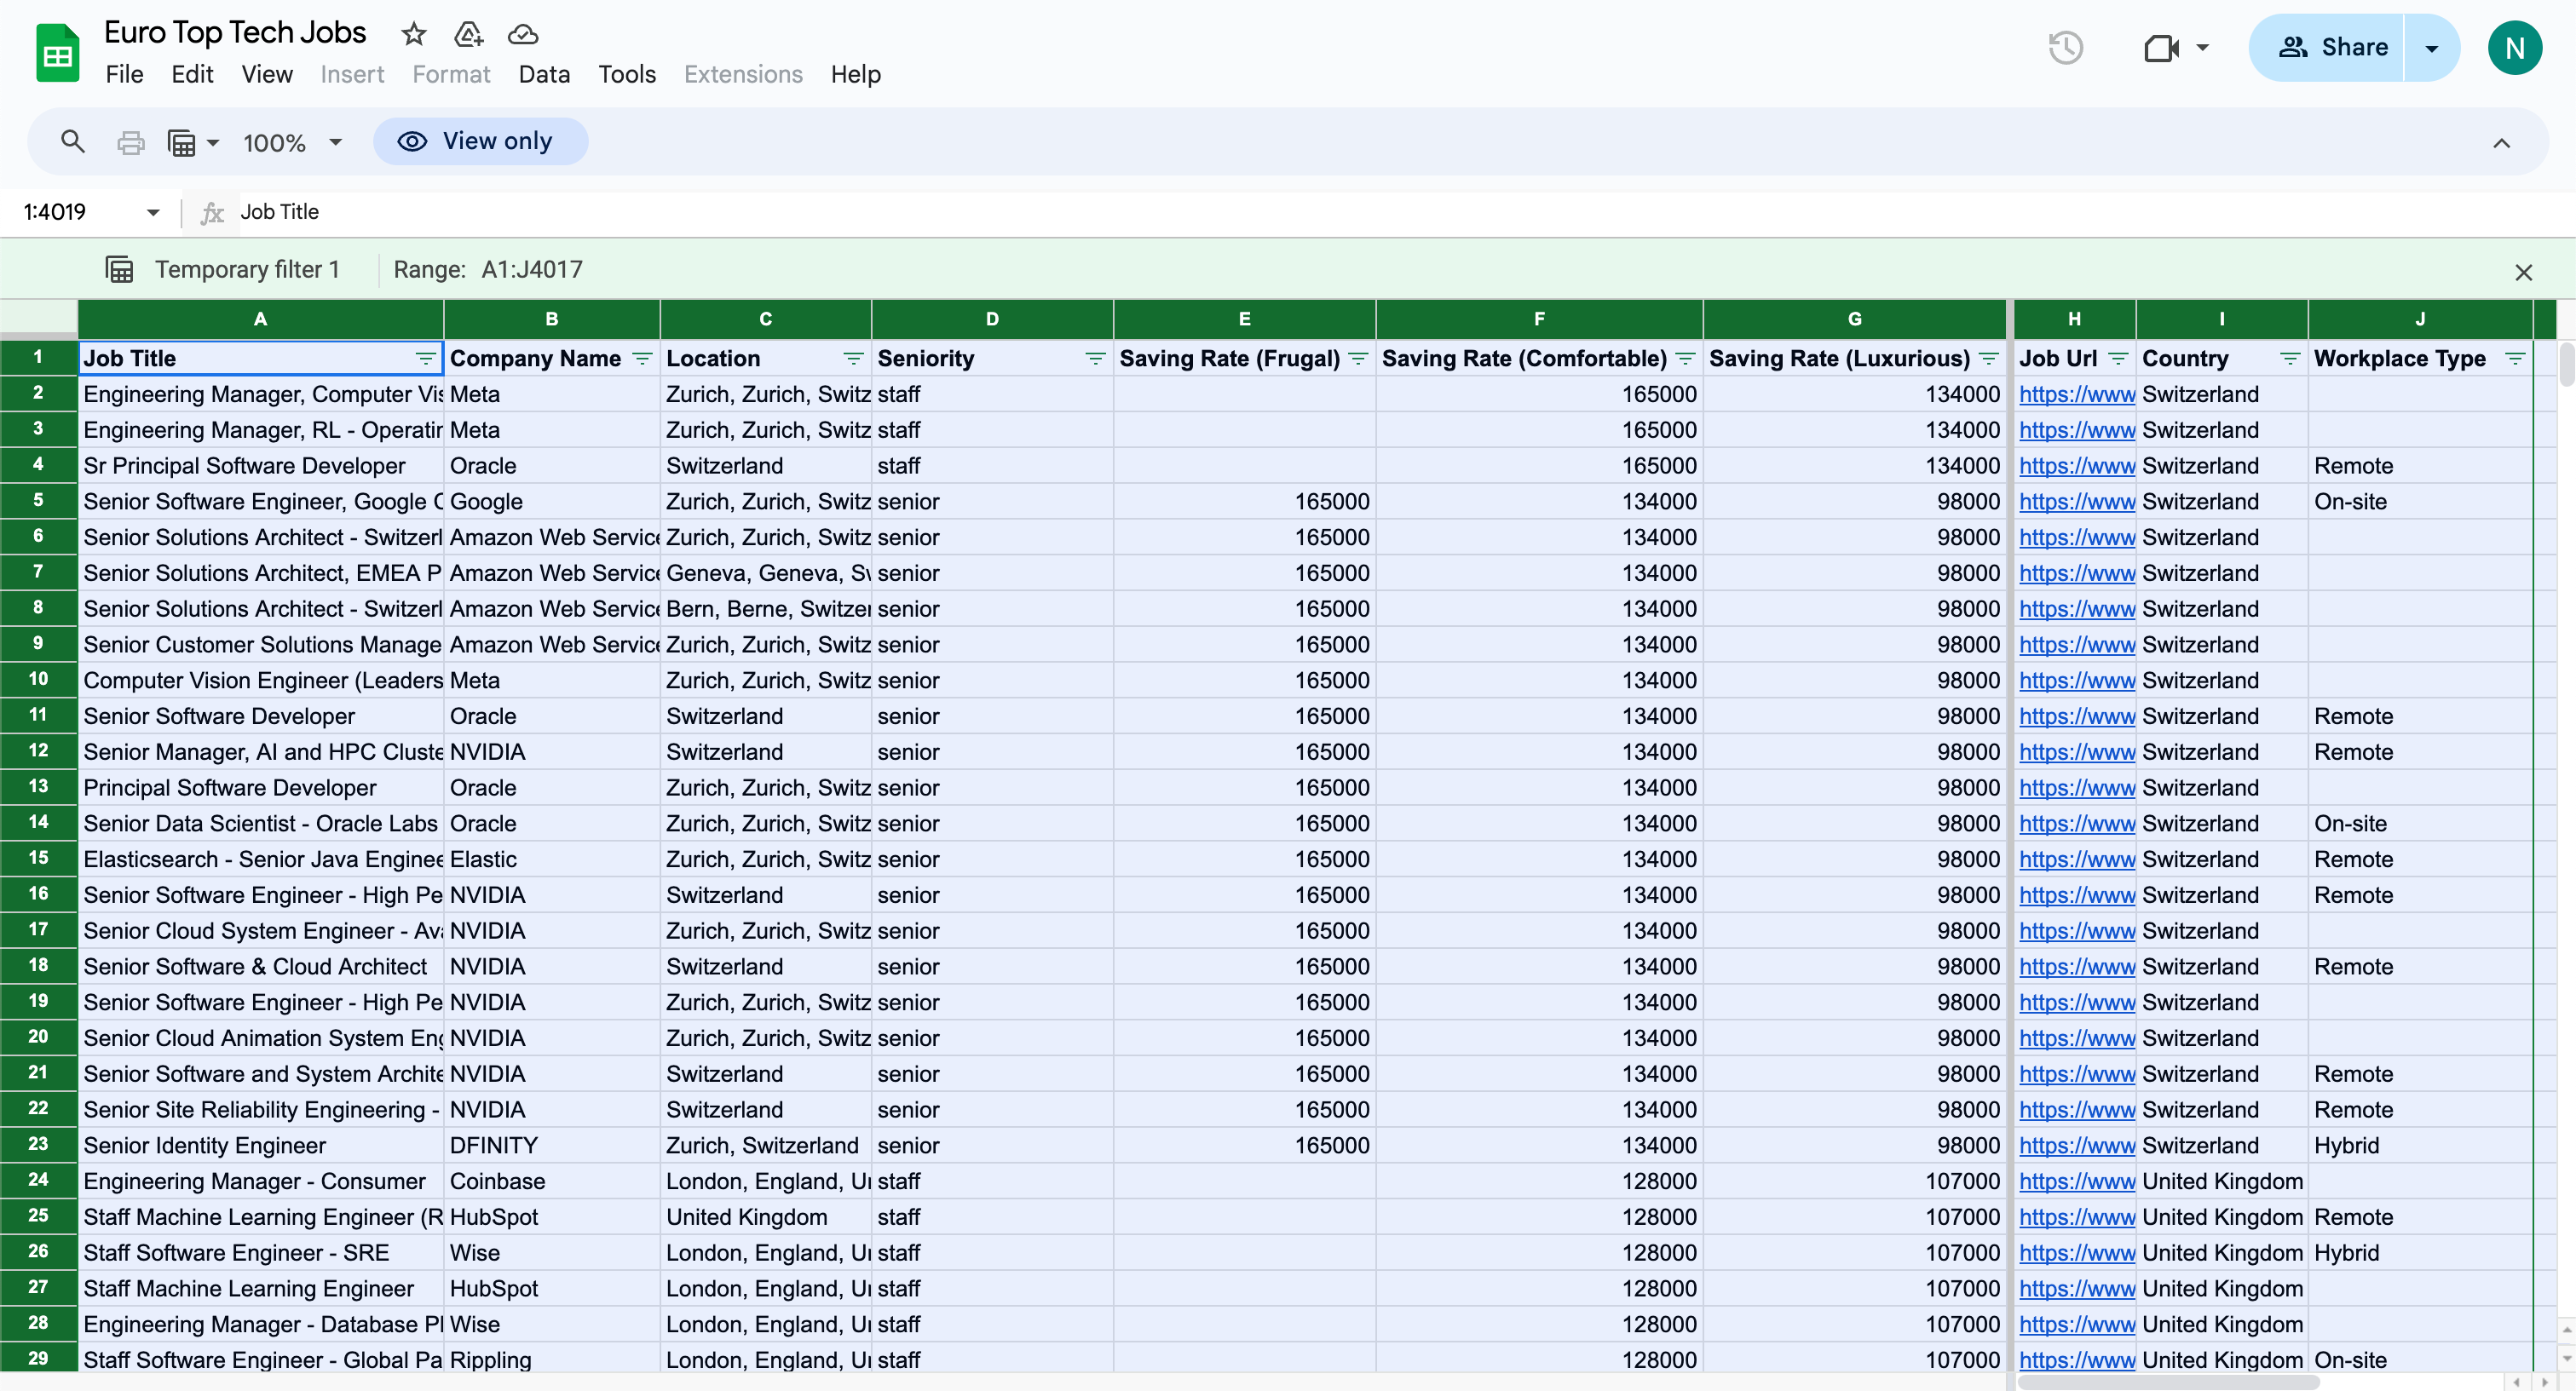Open the job URL in row 2
Viewport: 2576px width, 1391px height.
2076,394
